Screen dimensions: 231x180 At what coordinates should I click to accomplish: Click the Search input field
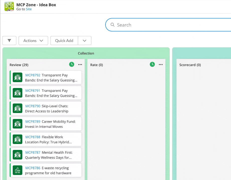[168, 25]
